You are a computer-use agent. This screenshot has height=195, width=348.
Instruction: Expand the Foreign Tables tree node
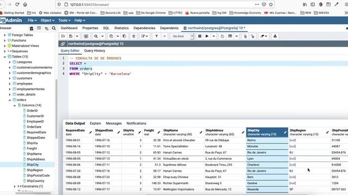5,35
